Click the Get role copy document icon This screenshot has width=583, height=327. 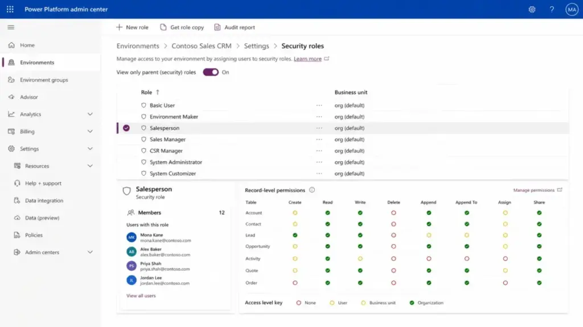click(x=163, y=27)
